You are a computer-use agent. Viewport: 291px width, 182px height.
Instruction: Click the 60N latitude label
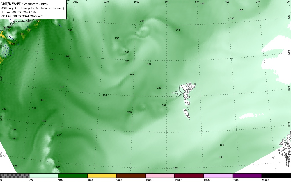click(1, 155)
